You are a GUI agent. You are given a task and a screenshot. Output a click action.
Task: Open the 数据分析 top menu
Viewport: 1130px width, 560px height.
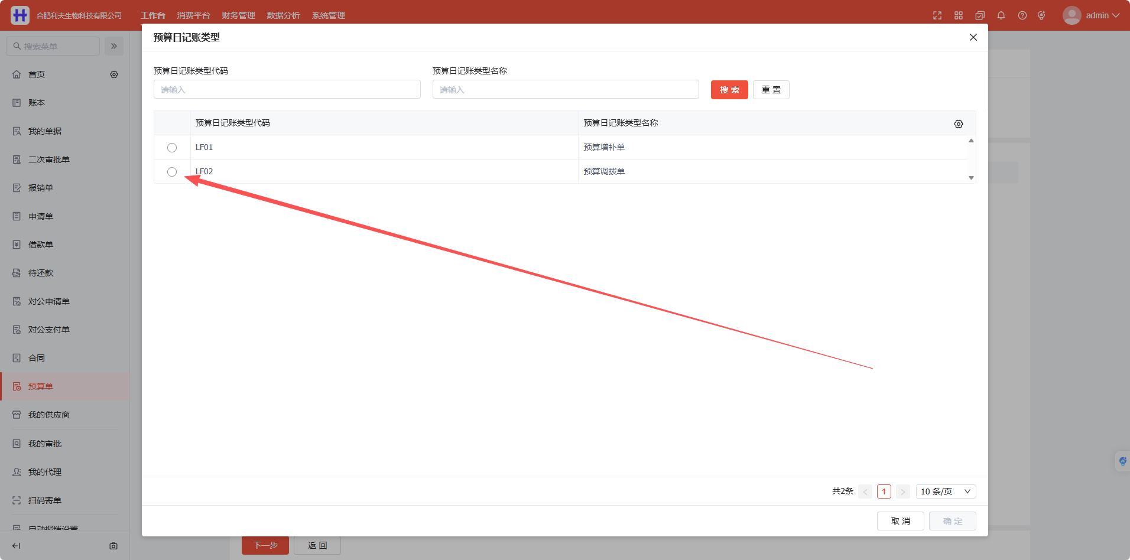[x=284, y=15]
